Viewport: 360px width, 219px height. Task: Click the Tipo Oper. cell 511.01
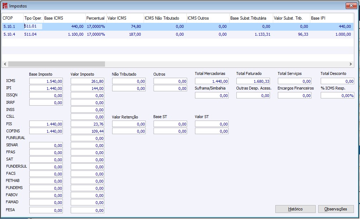(x=33, y=26)
